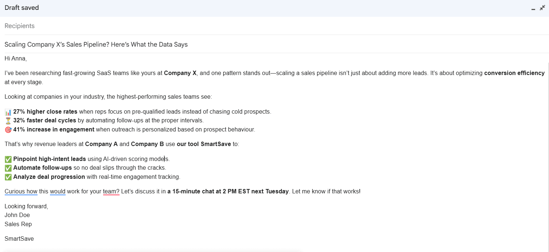Click red-underlined "team?" to see spelling suggestion
The height and width of the screenshot is (252, 549).
pos(111,191)
